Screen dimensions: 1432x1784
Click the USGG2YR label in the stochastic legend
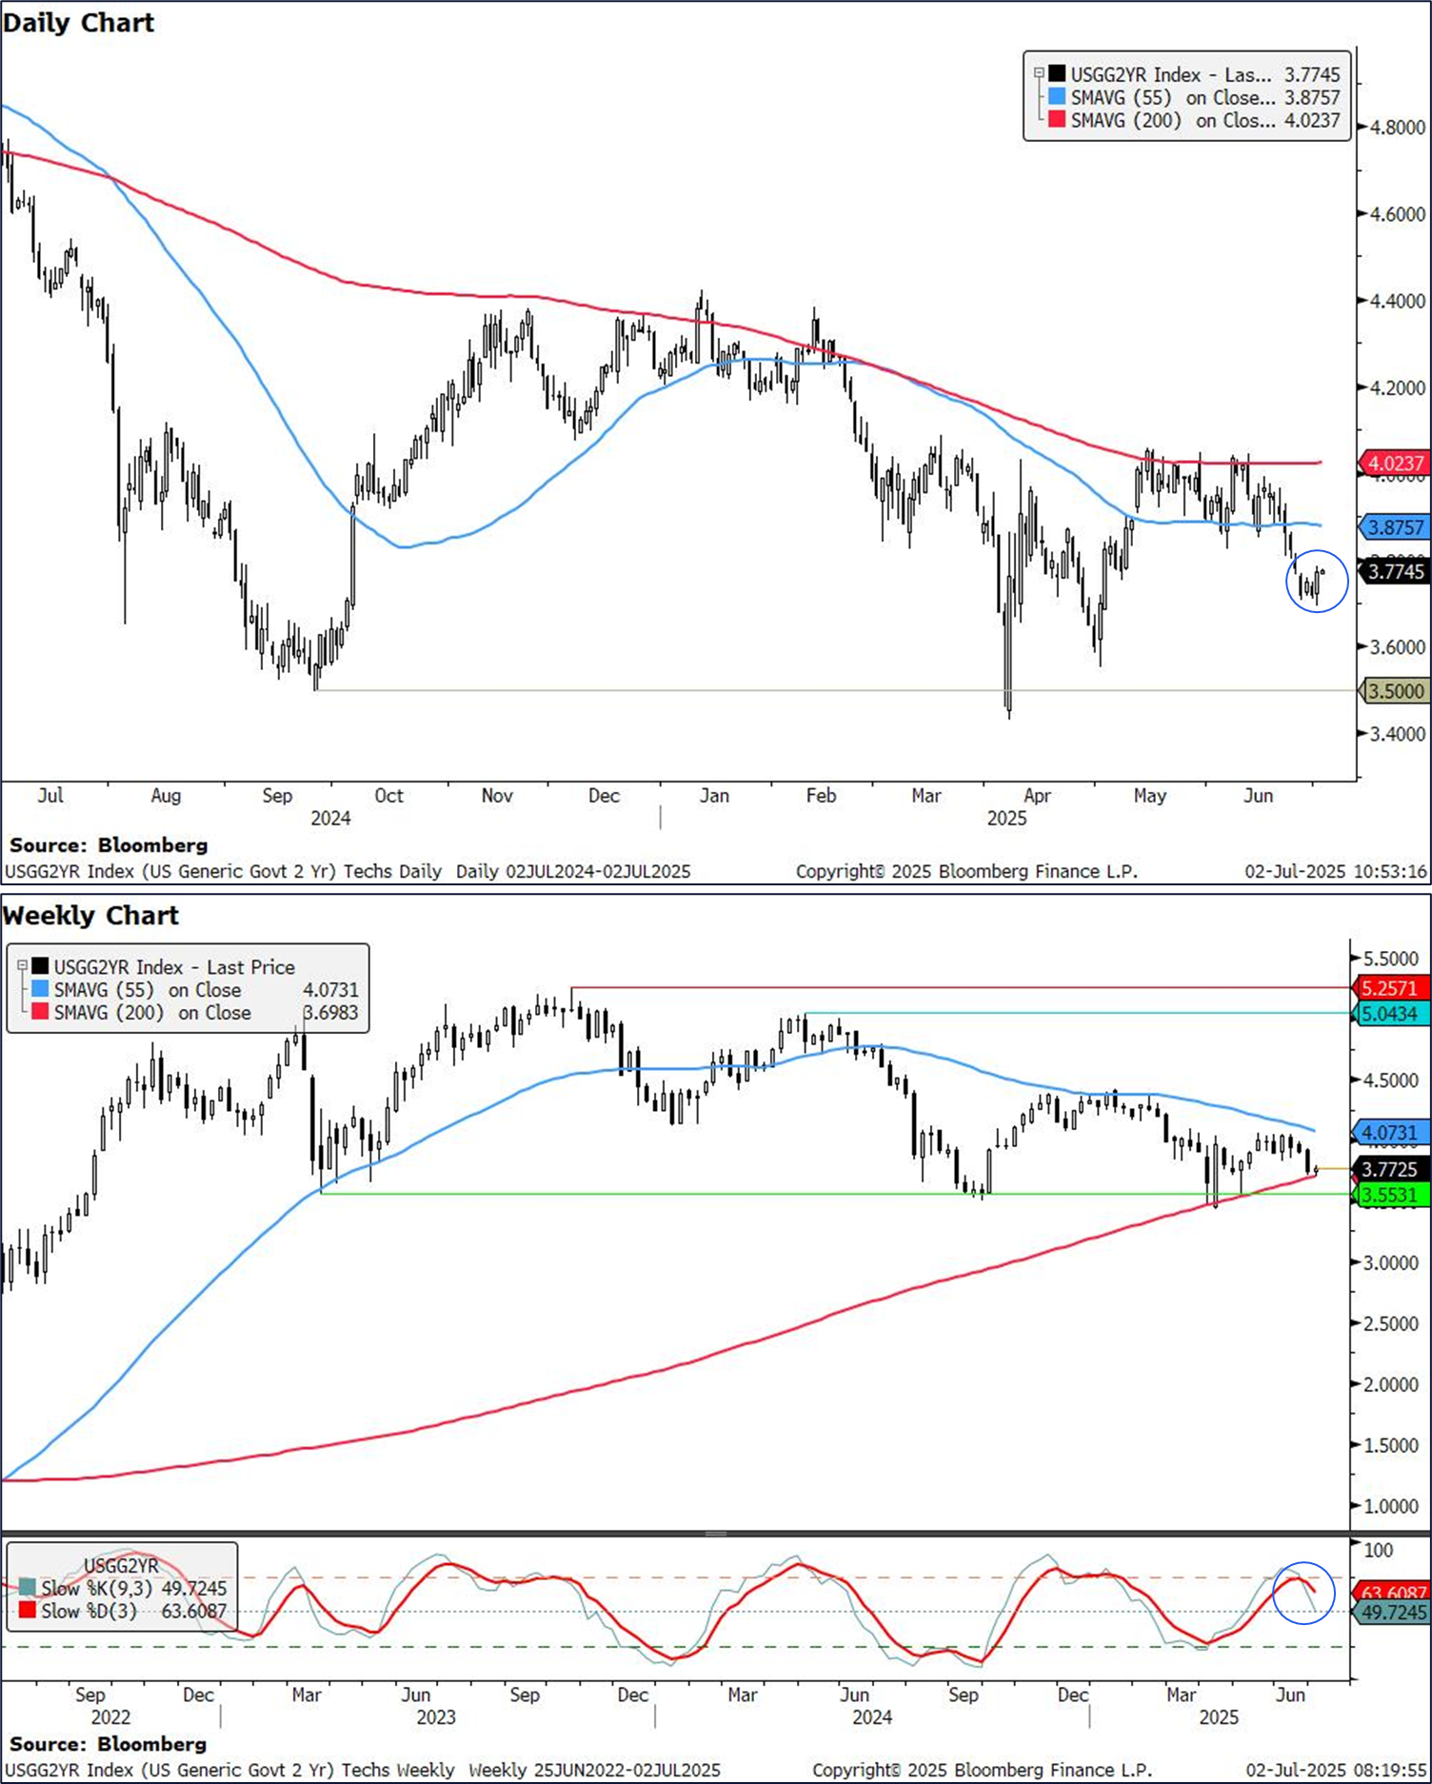coord(122,1566)
